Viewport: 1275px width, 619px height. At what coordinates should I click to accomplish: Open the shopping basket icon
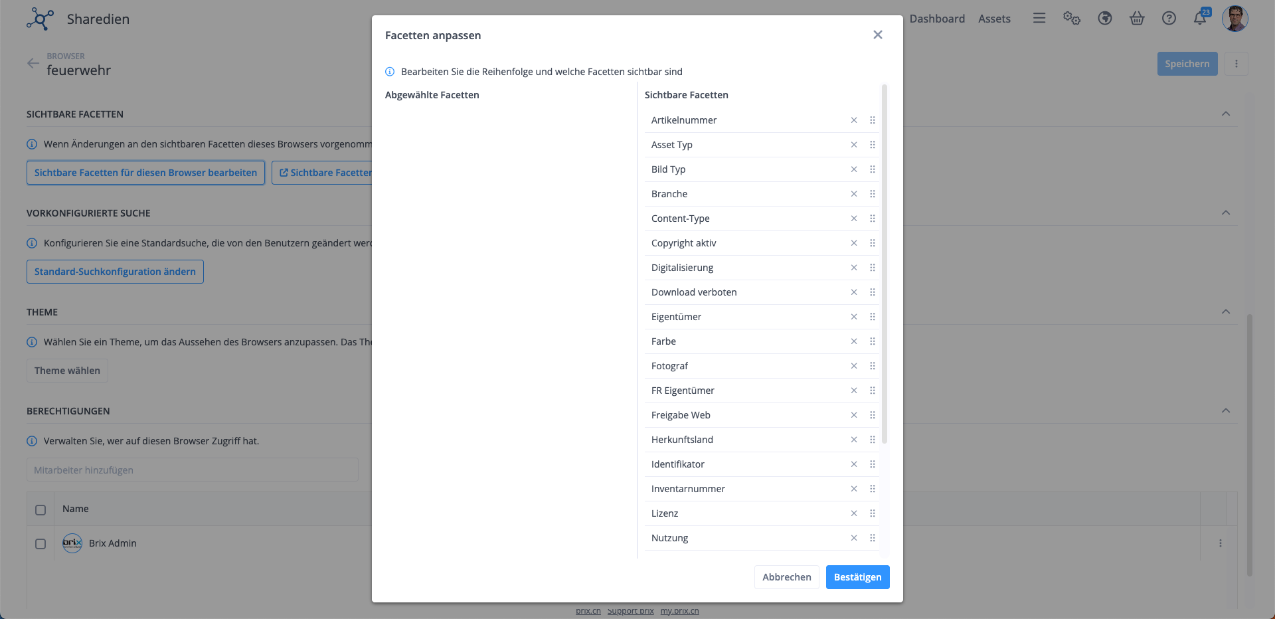1137,19
